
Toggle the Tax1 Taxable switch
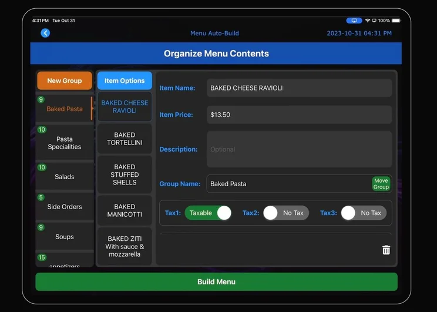[x=208, y=213]
